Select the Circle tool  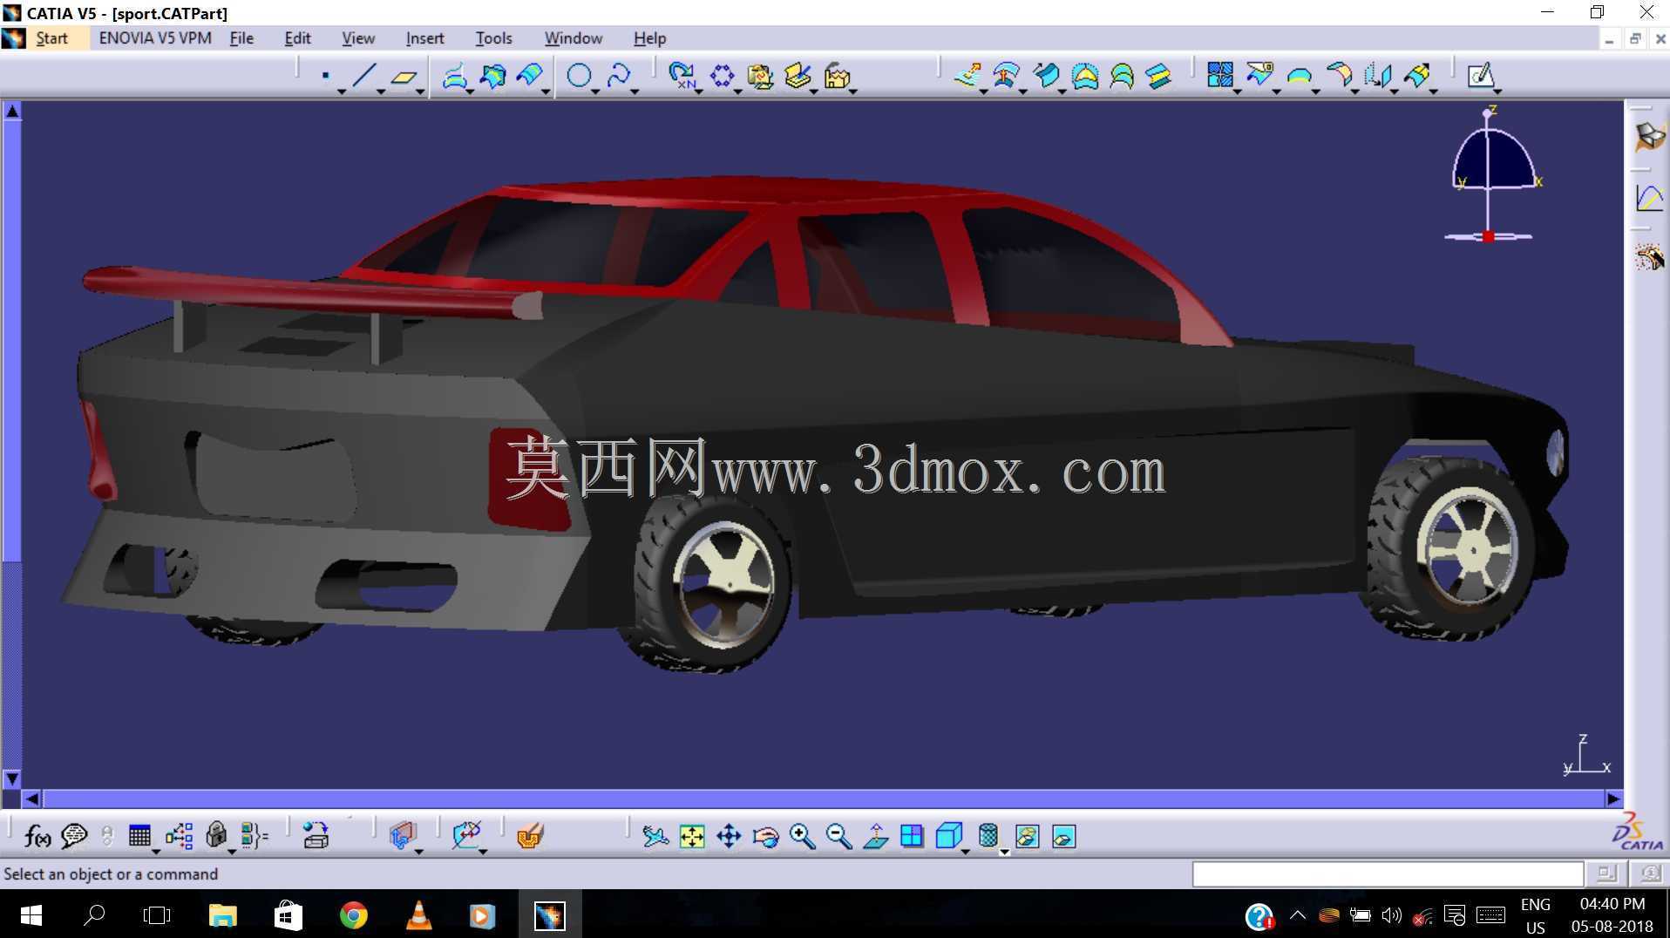[579, 76]
